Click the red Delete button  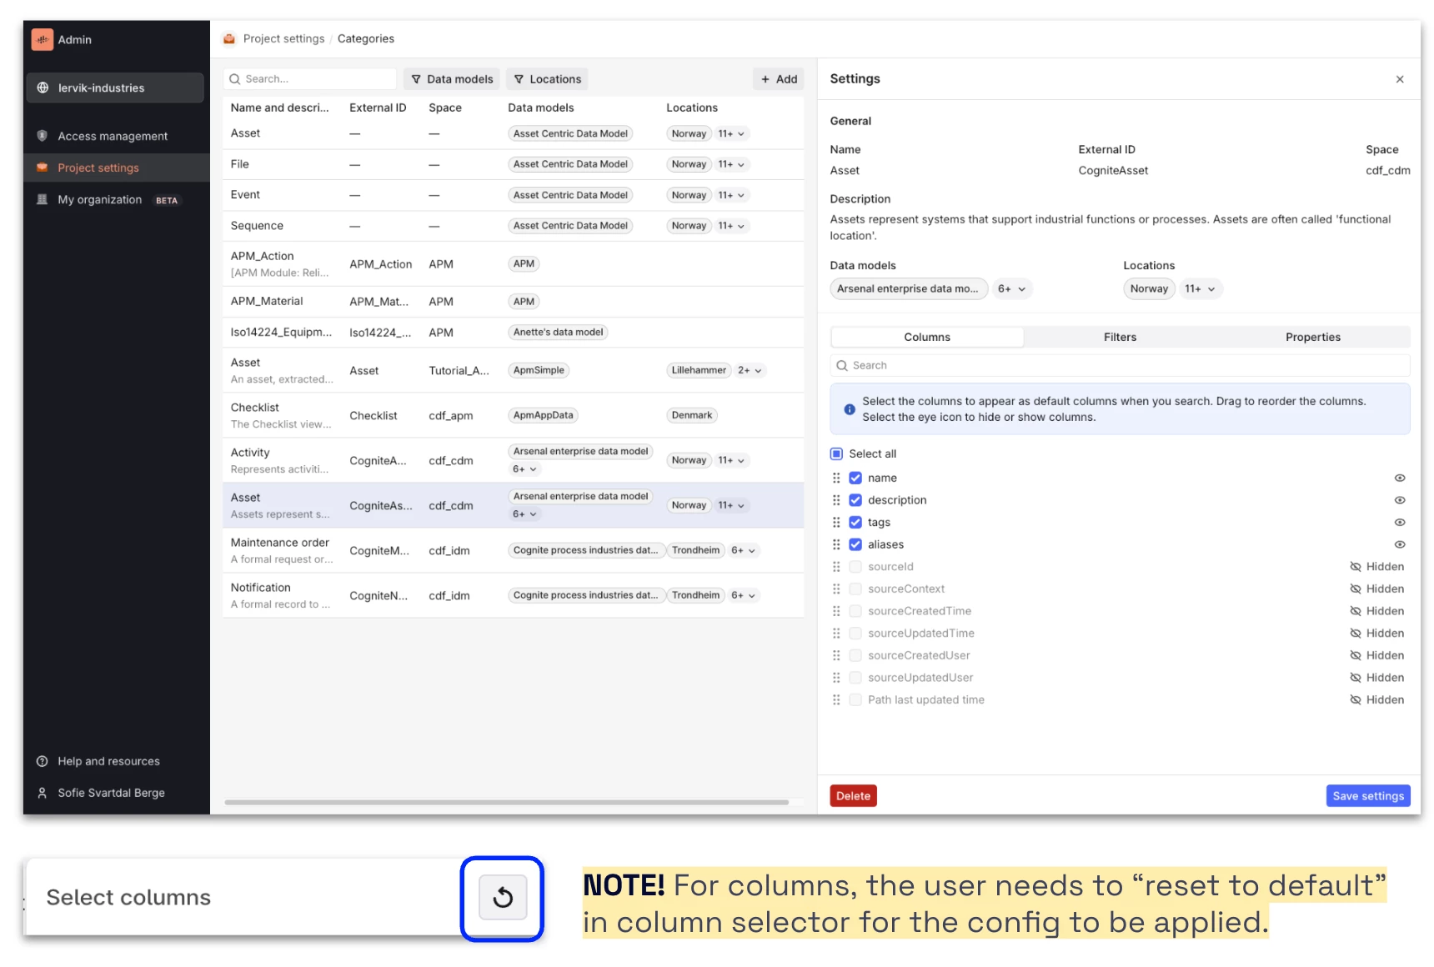pyautogui.click(x=853, y=796)
